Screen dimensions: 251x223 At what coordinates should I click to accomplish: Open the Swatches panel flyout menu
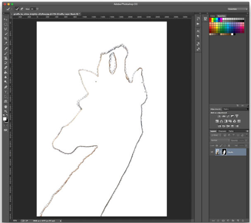[x=247, y=16]
